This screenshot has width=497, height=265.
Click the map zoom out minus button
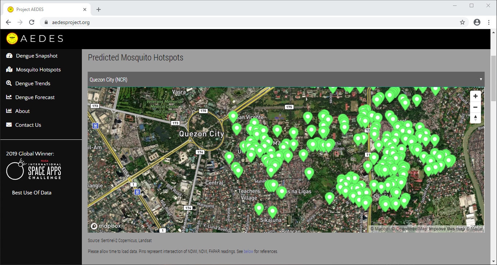pyautogui.click(x=475, y=107)
